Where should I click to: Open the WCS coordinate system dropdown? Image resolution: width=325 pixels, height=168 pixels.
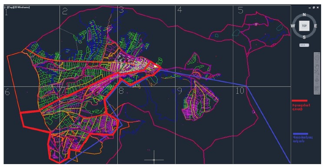pyautogui.click(x=304, y=45)
